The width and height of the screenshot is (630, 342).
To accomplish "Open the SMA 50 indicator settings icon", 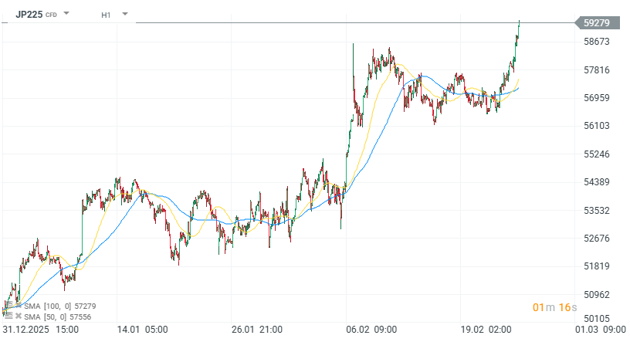I will 8,317.
